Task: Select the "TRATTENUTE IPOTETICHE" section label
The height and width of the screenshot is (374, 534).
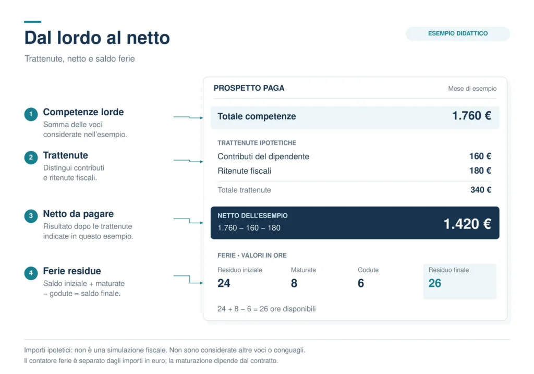Action: (x=257, y=143)
